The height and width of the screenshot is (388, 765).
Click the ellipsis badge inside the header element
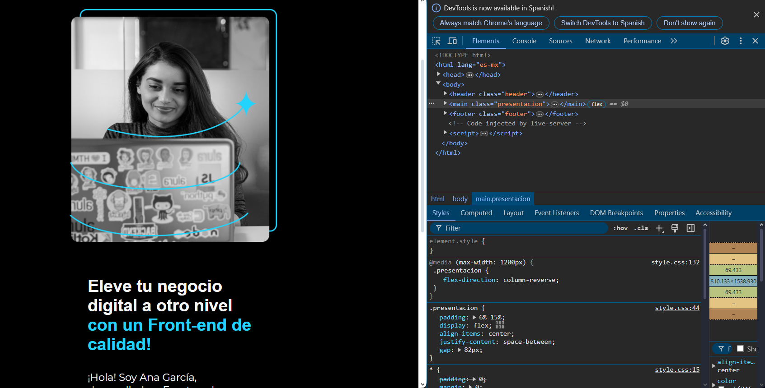click(540, 94)
